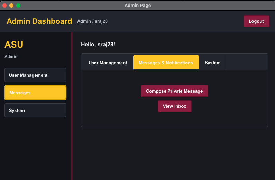Click the 'Admin Page' window title
Image resolution: width=275 pixels, height=180 pixels.
(x=138, y=6)
